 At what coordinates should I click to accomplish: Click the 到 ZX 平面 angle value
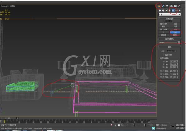[x=174, y=77]
